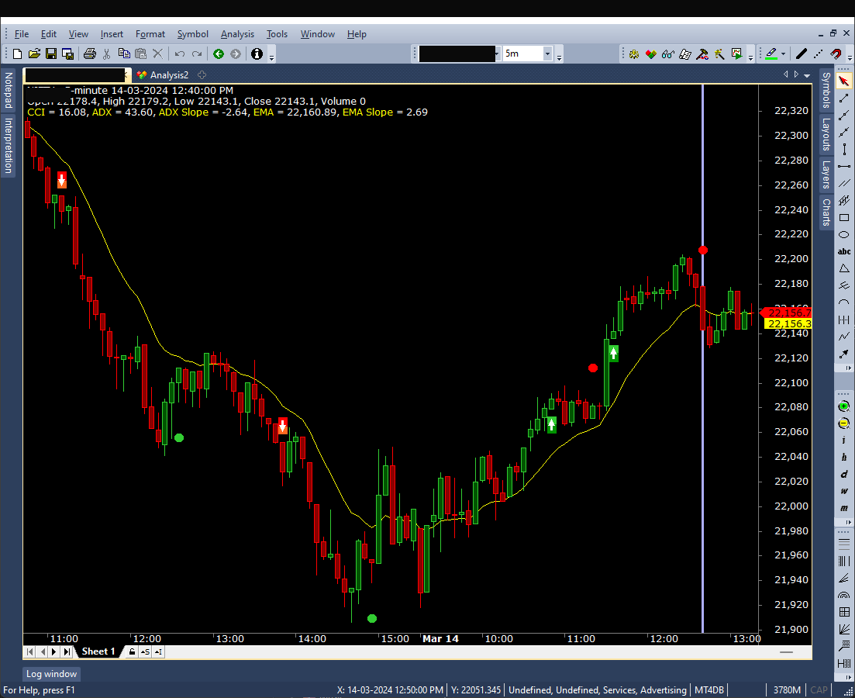855x698 pixels.
Task: Open the Symbol menu
Action: 192,34
